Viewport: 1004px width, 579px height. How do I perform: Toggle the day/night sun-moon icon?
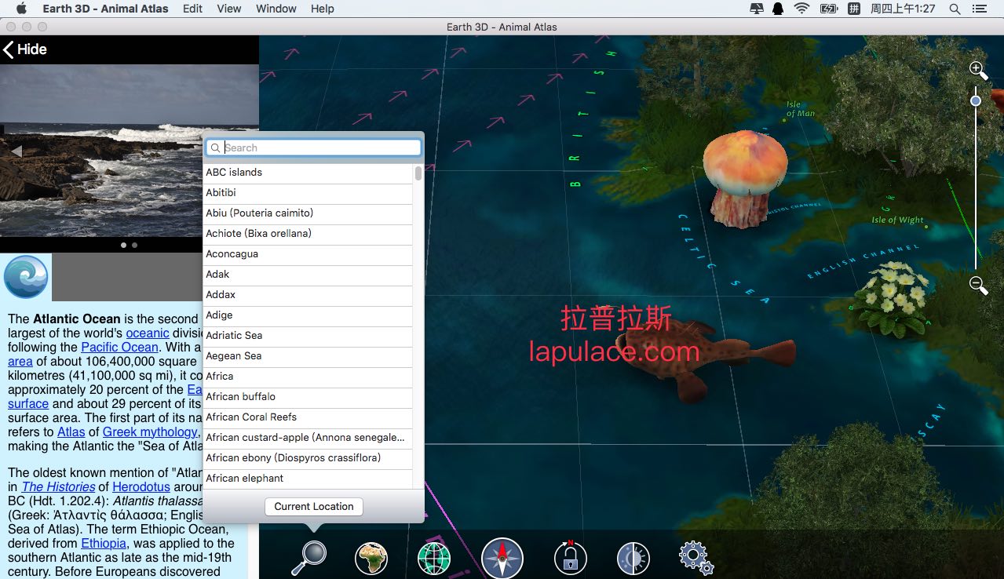click(633, 558)
